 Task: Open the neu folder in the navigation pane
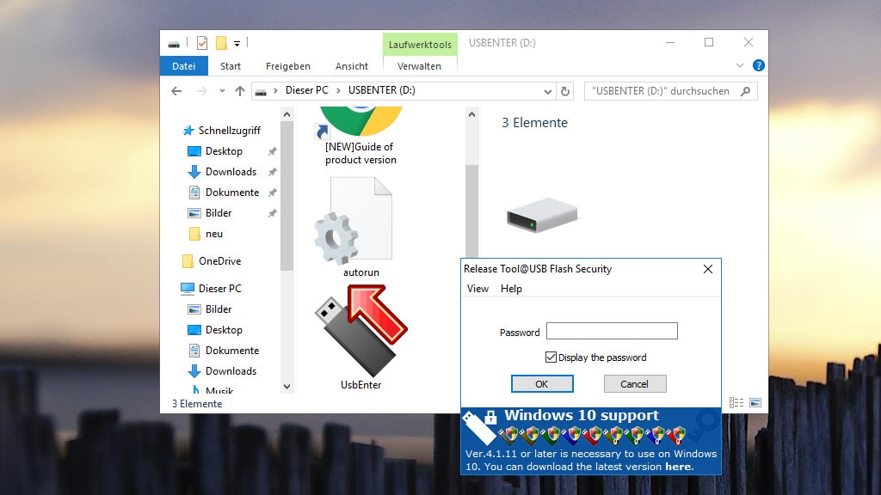coord(213,234)
